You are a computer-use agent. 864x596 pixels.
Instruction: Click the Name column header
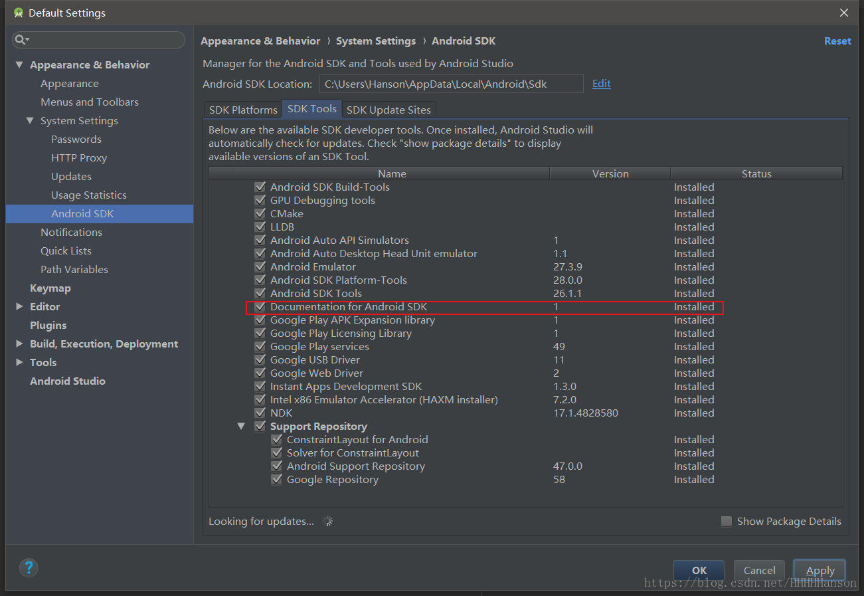pos(392,173)
